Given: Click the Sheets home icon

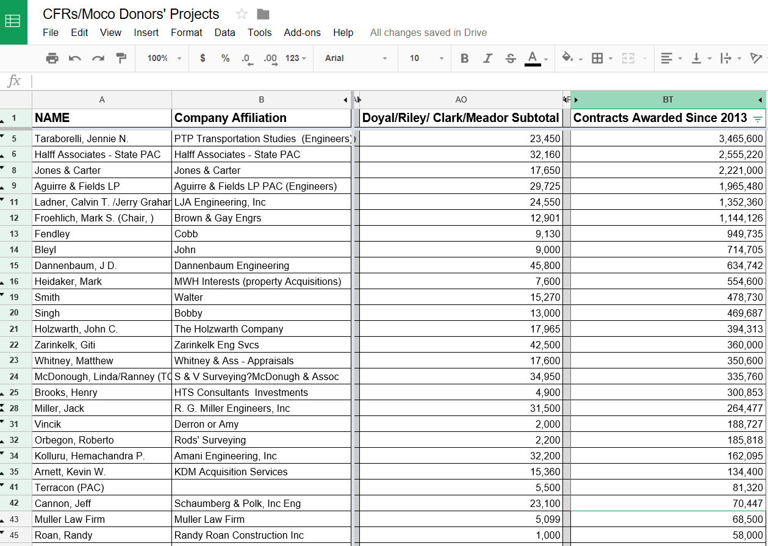Looking at the screenshot, I should point(13,21).
